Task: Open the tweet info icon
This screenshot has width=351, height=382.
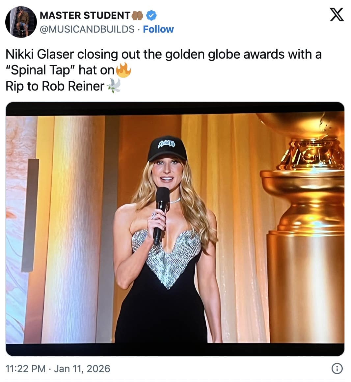Action: (337, 368)
